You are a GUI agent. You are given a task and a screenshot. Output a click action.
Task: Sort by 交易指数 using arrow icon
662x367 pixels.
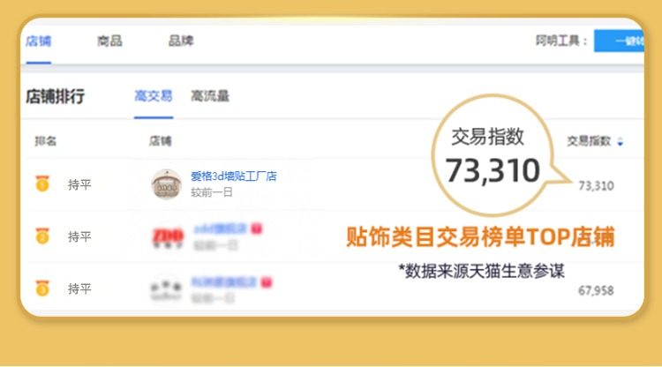tap(620, 141)
